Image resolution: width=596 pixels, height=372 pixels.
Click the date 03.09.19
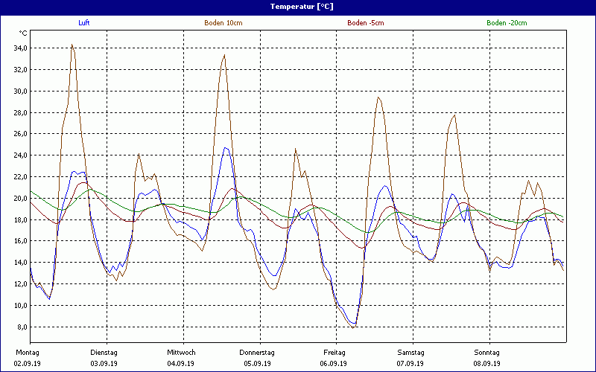click(104, 364)
